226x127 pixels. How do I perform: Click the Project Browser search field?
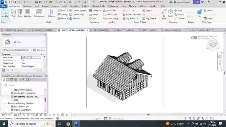click(24, 85)
